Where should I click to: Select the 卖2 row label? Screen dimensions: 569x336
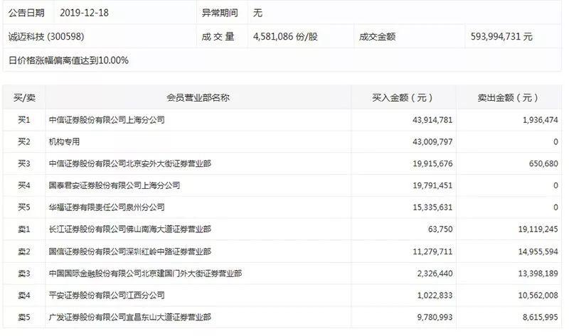coord(24,251)
